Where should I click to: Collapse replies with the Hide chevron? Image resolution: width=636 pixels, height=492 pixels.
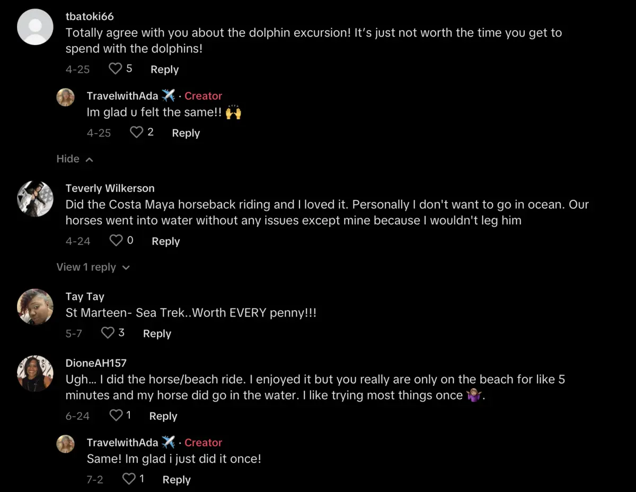[75, 159]
